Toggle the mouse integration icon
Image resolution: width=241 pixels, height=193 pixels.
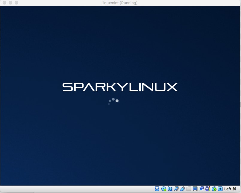[x=214, y=189]
